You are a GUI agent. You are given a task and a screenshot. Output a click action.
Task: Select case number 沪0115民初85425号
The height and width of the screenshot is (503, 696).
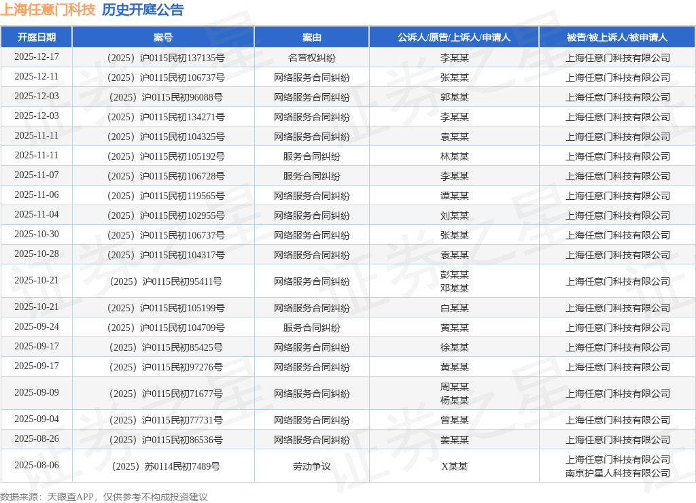pos(166,347)
